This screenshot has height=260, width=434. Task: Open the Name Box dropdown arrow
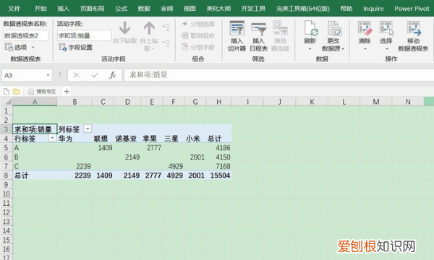(x=48, y=75)
